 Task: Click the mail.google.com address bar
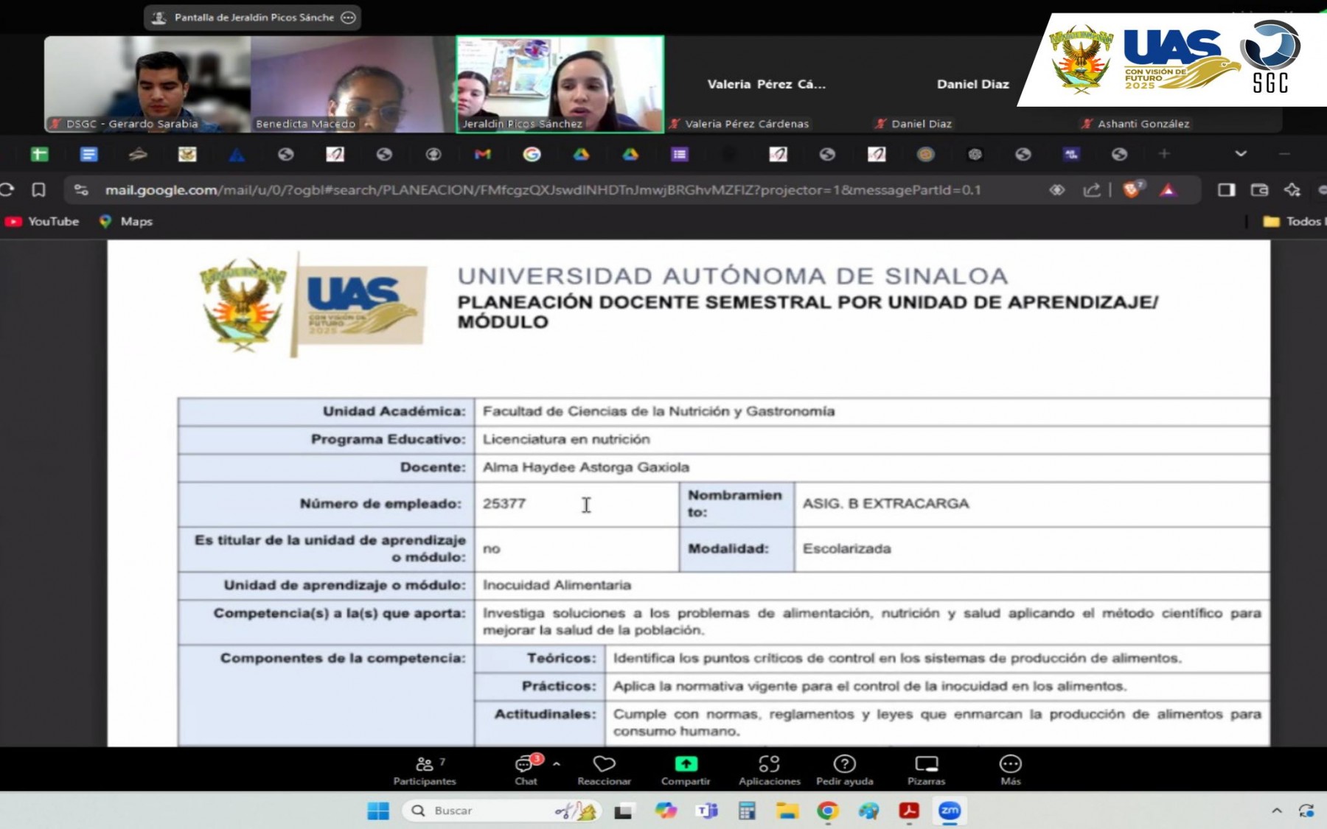tap(543, 190)
